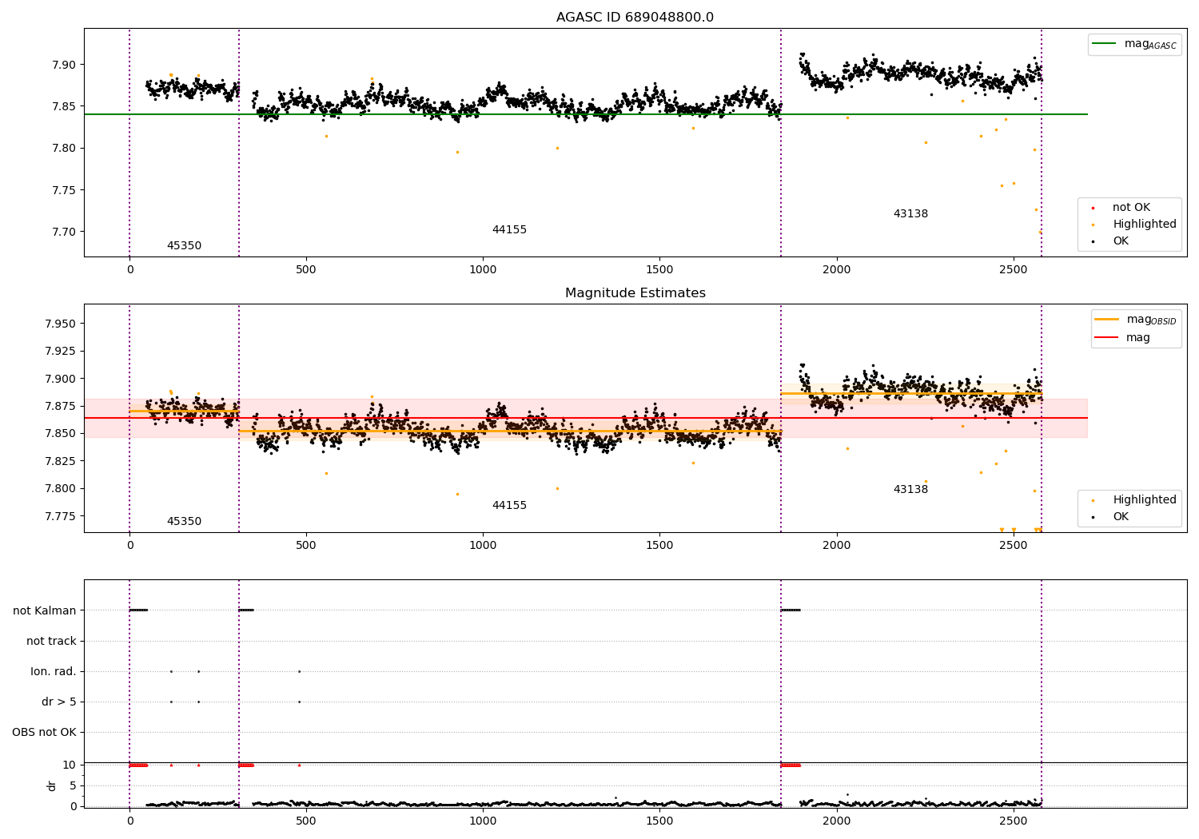Click observation label 44155 in top plot
The width and height of the screenshot is (1199, 839).
[509, 230]
